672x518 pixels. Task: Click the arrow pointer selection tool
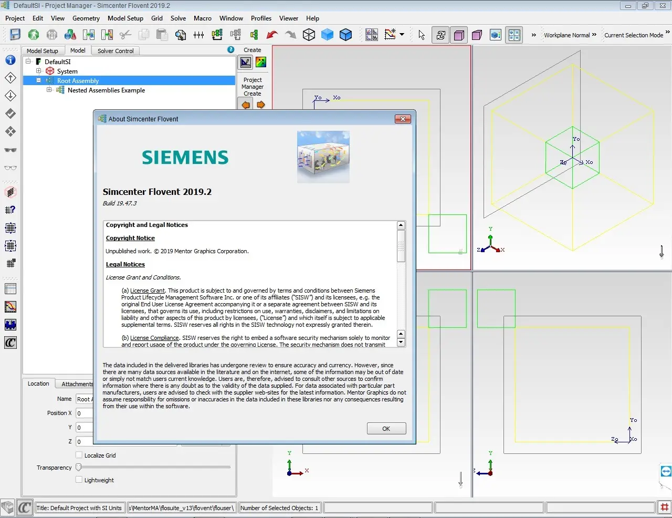point(422,35)
